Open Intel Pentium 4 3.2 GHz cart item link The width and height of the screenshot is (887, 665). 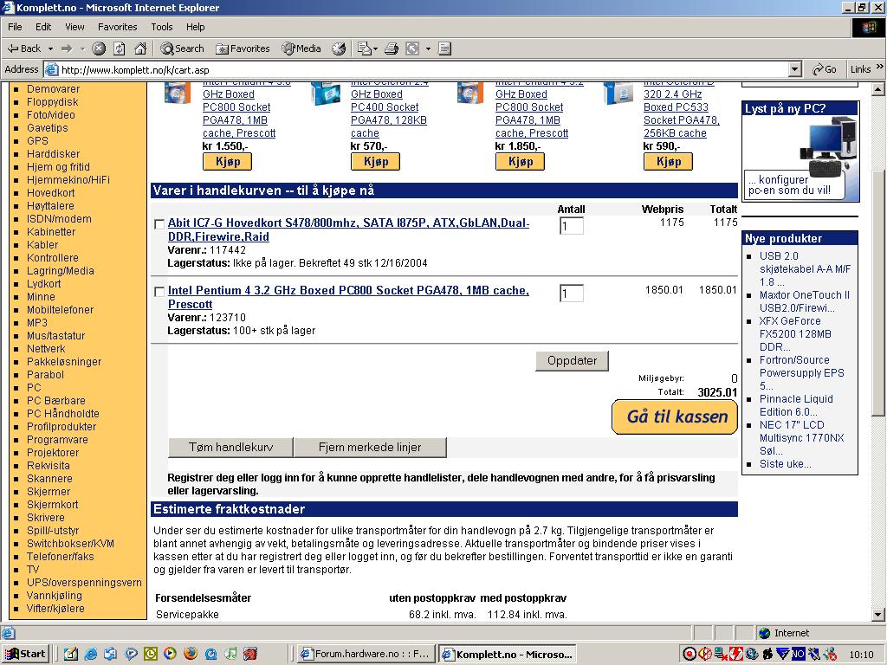point(348,297)
